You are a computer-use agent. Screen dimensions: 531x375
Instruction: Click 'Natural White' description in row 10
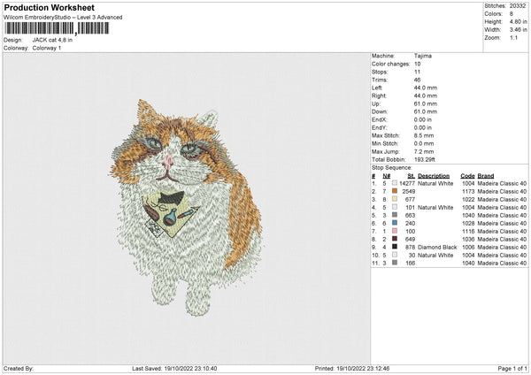(435, 256)
